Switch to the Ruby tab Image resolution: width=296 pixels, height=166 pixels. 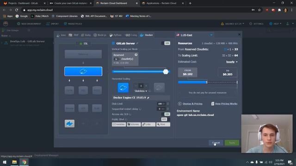86,35
